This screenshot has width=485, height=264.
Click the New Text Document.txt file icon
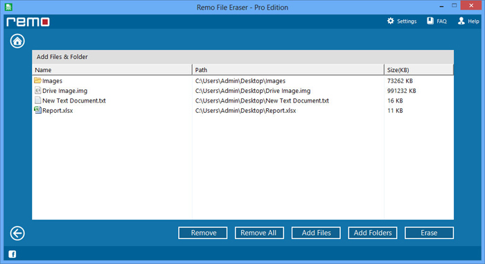click(37, 100)
